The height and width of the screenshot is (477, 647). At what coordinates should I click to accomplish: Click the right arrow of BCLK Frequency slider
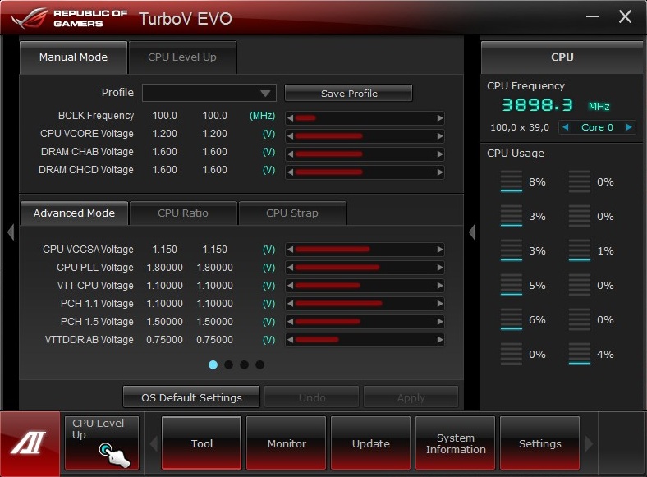coord(440,118)
